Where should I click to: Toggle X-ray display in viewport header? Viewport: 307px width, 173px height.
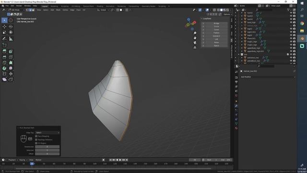click(x=214, y=10)
